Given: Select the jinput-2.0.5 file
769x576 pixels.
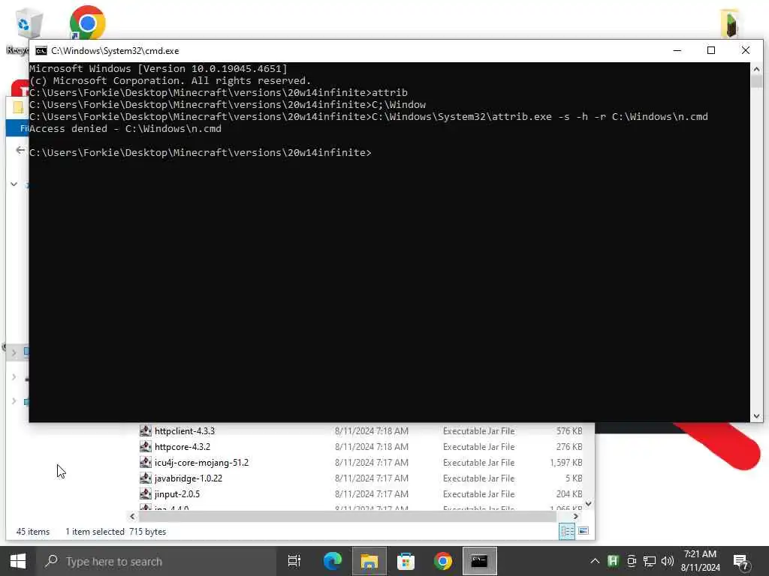Looking at the screenshot, I should (176, 493).
